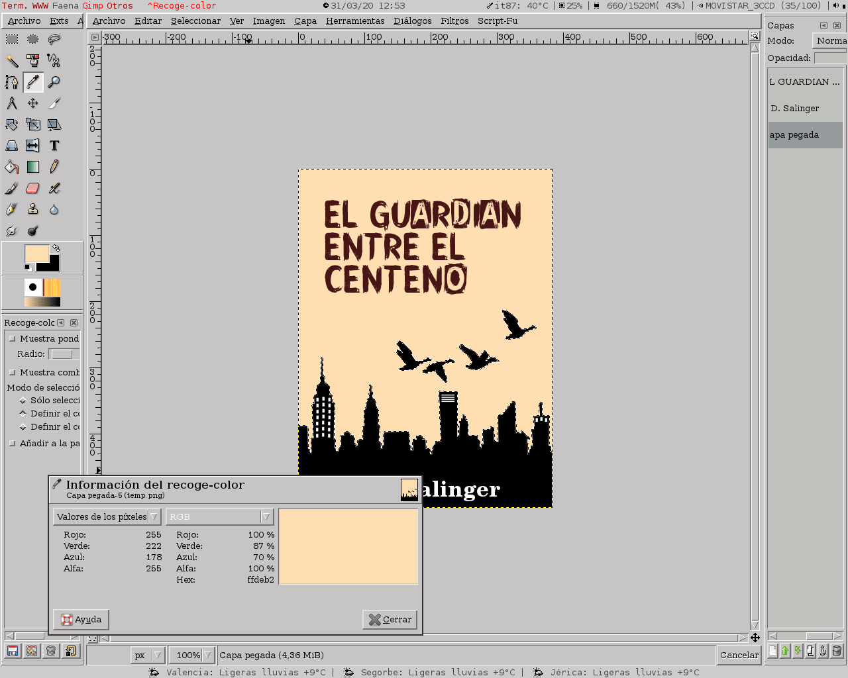The width and height of the screenshot is (848, 678).
Task: Select the Flip tool
Action: pyautogui.click(x=33, y=146)
